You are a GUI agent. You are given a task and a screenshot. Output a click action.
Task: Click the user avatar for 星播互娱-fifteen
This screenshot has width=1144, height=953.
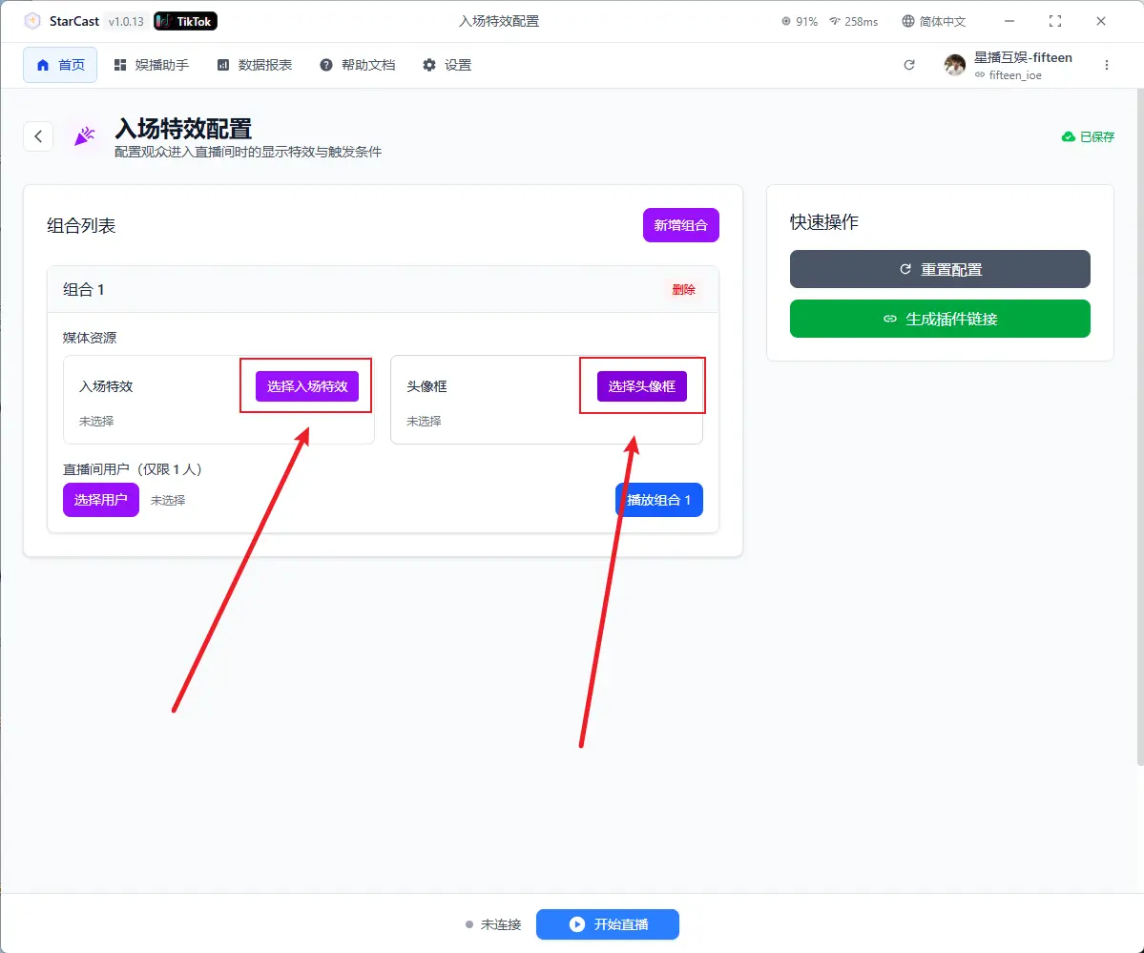point(954,65)
